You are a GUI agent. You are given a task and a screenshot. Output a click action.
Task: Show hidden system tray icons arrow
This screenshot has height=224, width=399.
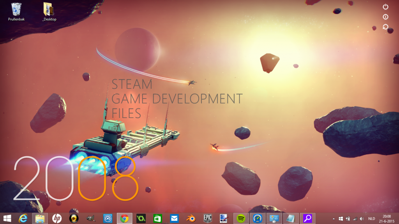point(334,219)
